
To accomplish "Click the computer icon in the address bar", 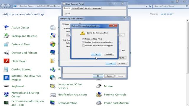I will 15,6.
